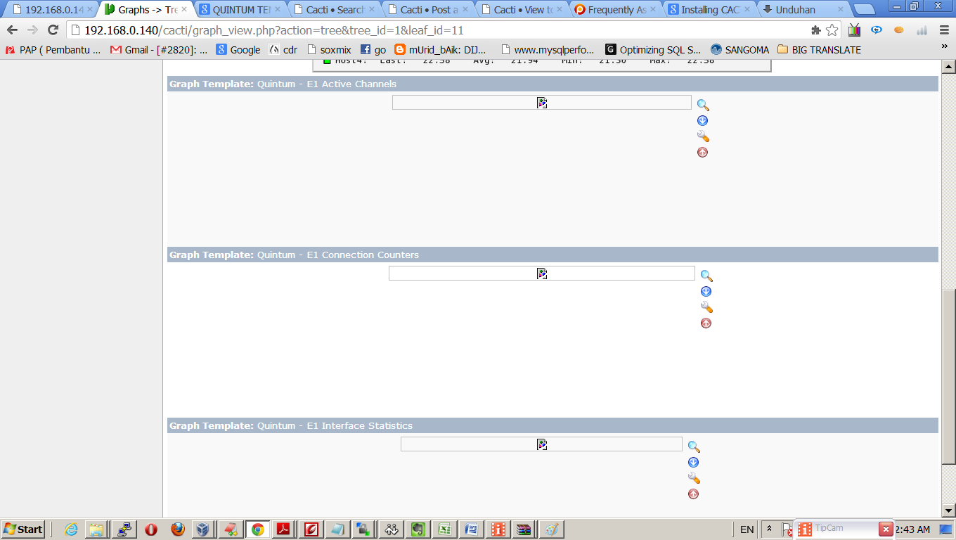Open the Facebook go bookmark

coord(373,50)
